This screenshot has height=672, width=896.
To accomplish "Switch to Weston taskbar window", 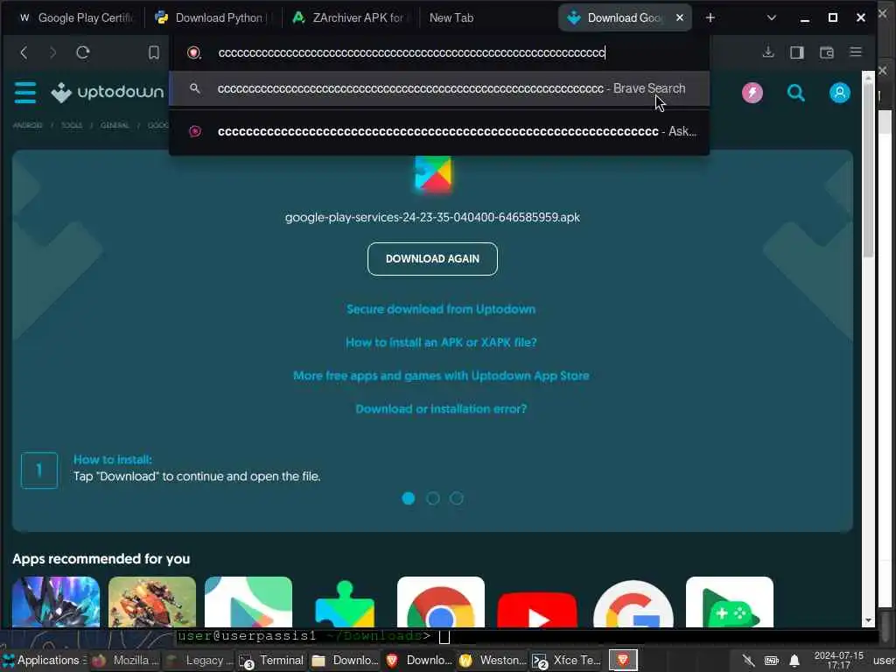I will click(x=492, y=660).
